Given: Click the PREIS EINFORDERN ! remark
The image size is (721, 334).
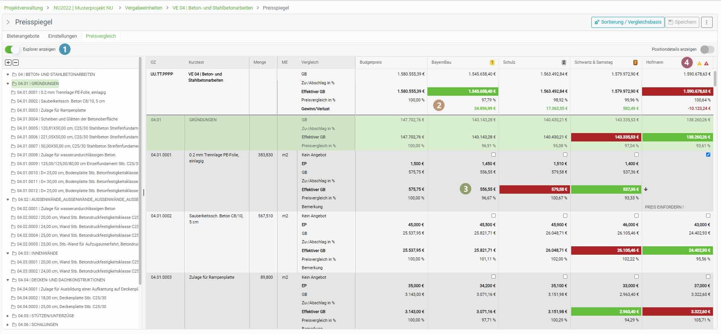Looking at the screenshot, I should click(664, 207).
